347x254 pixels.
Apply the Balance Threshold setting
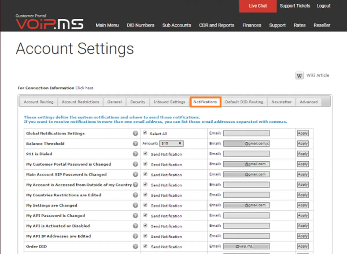[303, 143]
